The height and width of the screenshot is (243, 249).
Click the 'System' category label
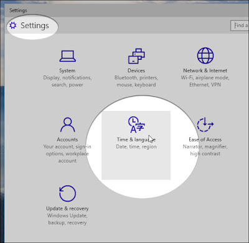tap(67, 70)
